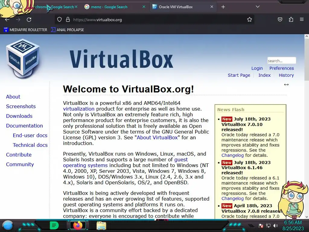Screen dimensions: 309x232
Task: Switch to the chrome Google Search tab
Action: point(55,7)
